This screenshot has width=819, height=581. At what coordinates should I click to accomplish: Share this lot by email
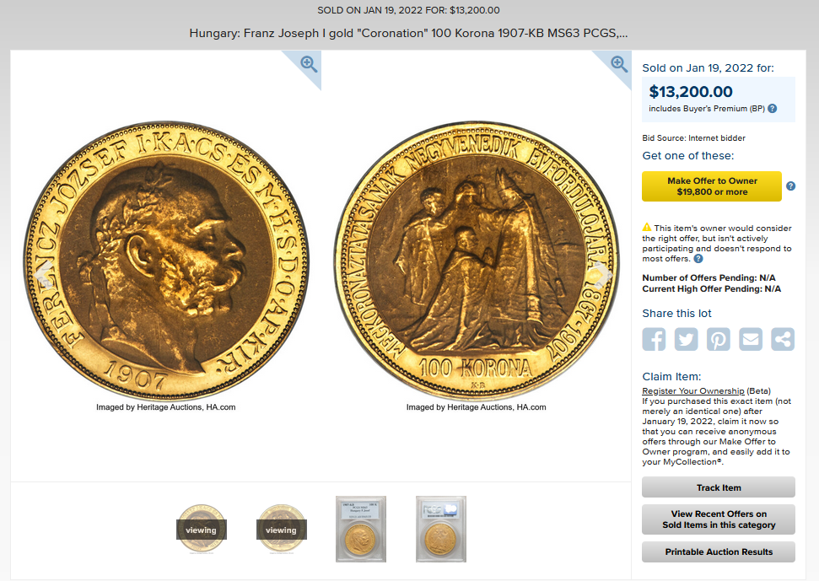751,339
